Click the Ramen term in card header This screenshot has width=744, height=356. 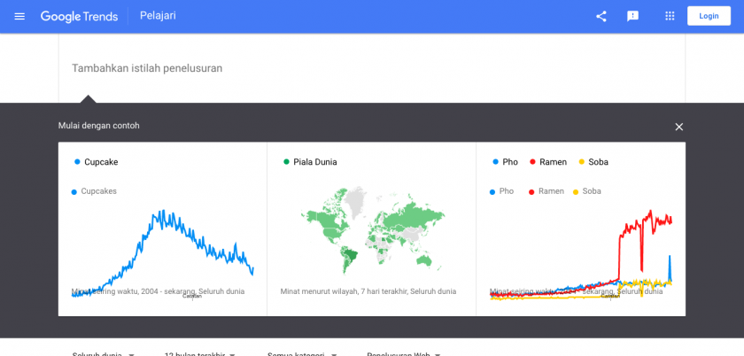click(553, 162)
